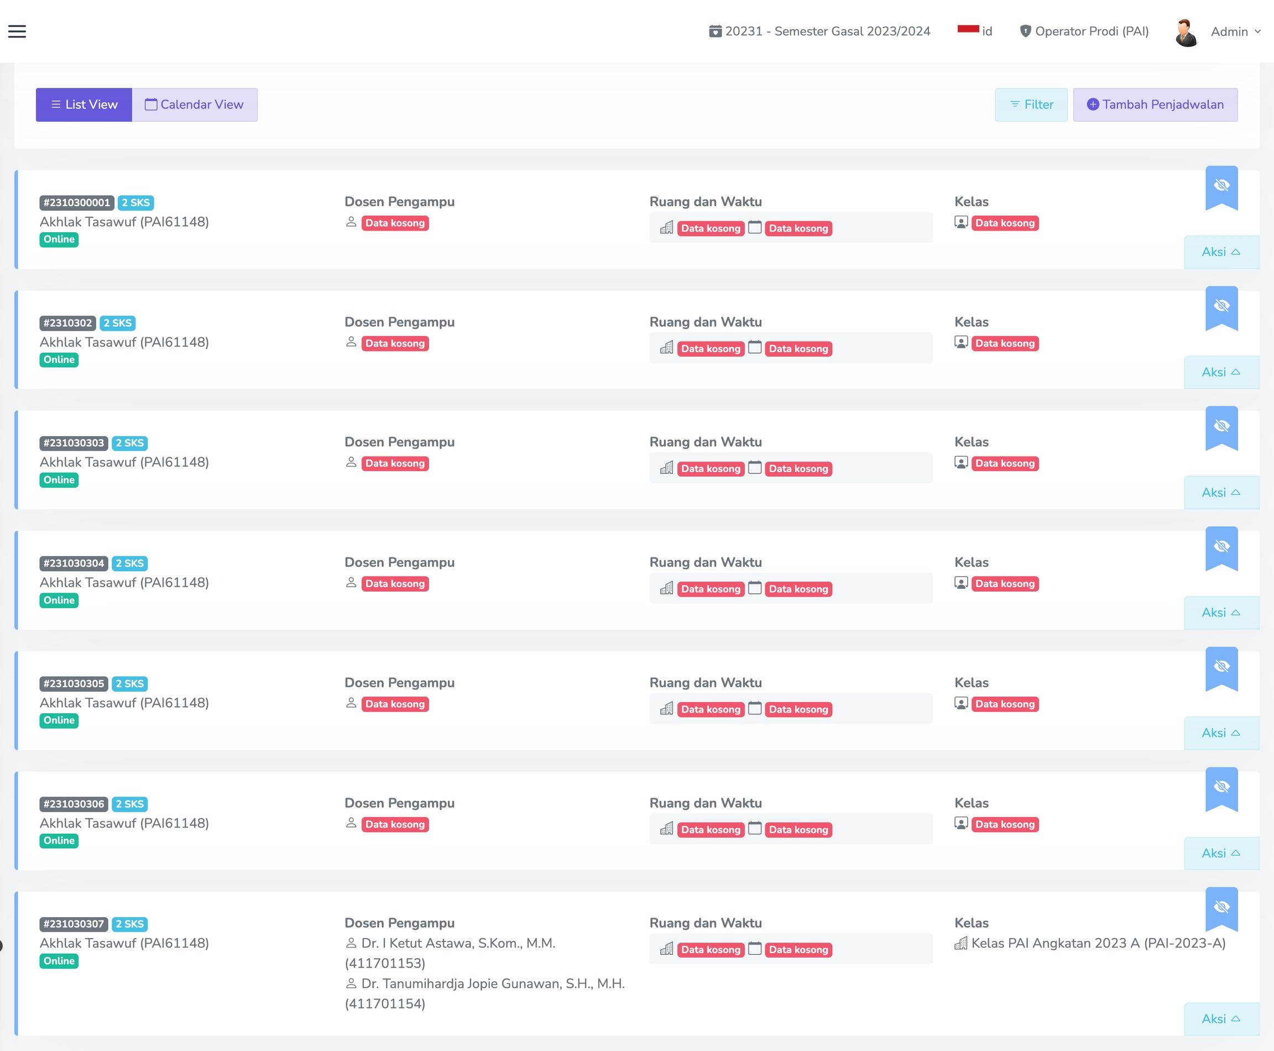This screenshot has width=1274, height=1051.
Task: Switch to Calendar View tab
Action: (195, 104)
